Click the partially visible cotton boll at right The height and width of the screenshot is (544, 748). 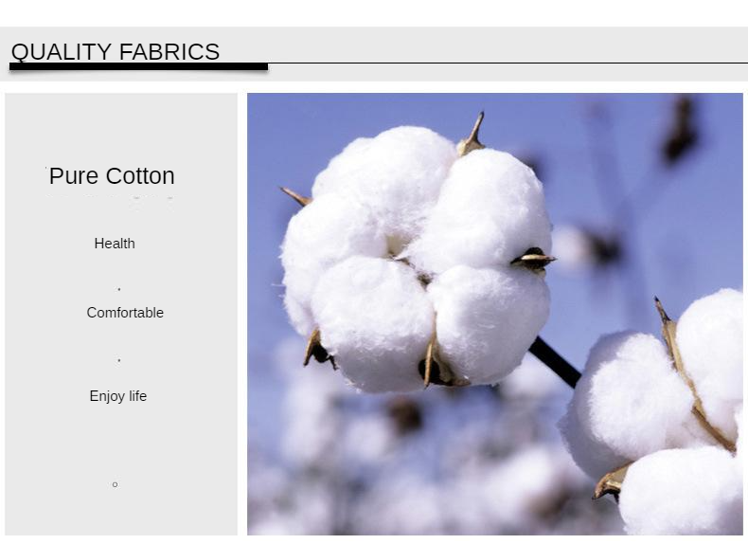pyautogui.click(x=653, y=415)
